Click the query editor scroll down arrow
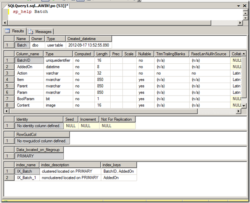The width and height of the screenshot is (250, 203). (245, 18)
